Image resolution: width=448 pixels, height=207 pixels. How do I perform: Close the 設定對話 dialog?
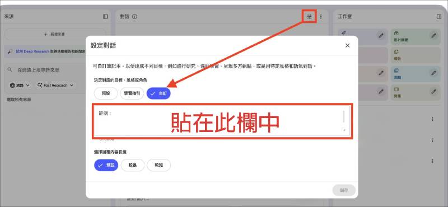347,45
